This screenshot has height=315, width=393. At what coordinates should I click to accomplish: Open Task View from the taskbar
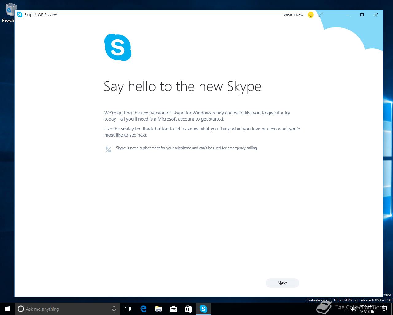click(128, 309)
